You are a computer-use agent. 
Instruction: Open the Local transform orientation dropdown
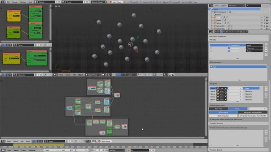pos(132,75)
